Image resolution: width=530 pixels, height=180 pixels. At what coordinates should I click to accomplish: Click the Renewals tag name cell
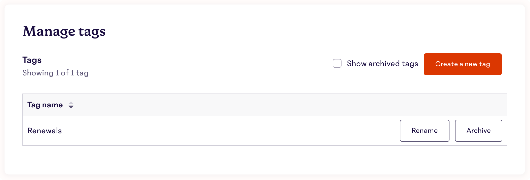(45, 131)
